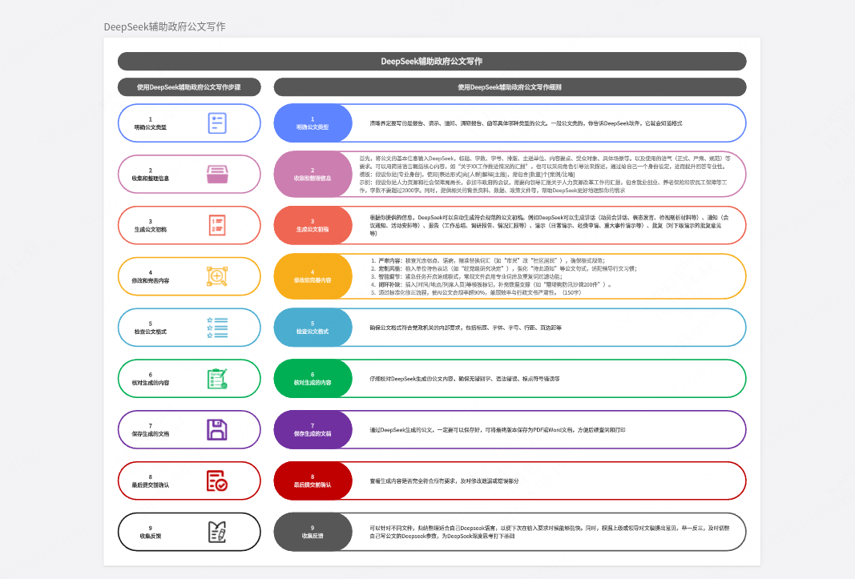Select the red-orange filled badge 生成公文初稿
This screenshot has width=855, height=579.
313,225
